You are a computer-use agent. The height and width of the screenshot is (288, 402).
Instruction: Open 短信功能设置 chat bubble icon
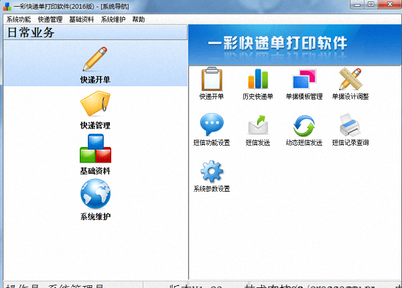click(x=211, y=126)
